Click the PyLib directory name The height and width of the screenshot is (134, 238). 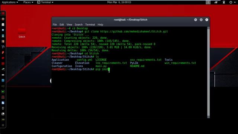click(x=134, y=63)
